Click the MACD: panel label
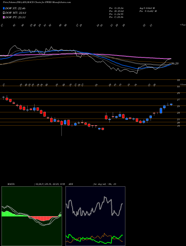This screenshot has width=186, height=246. pos(11,184)
